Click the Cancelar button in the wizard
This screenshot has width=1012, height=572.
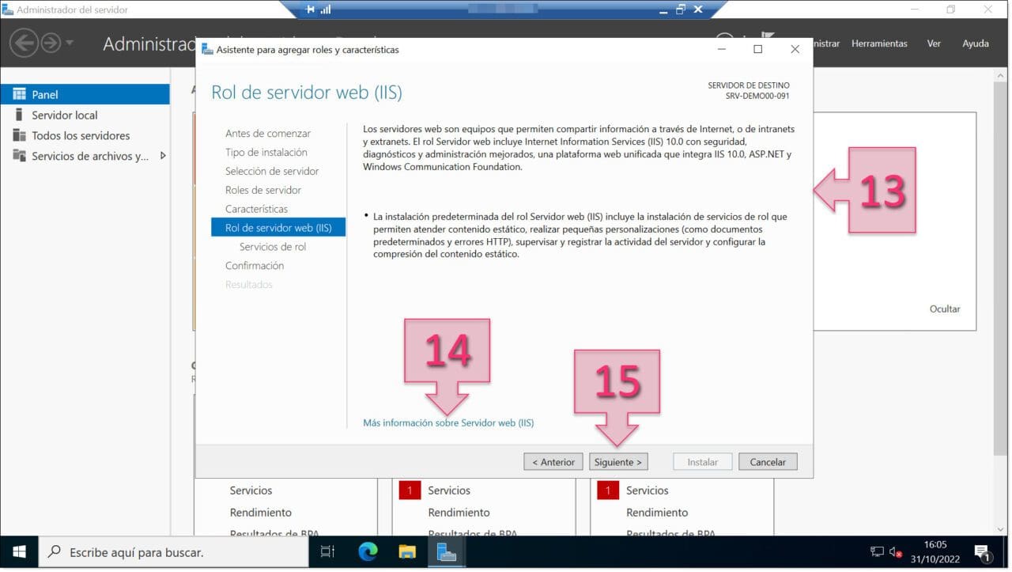(x=768, y=462)
